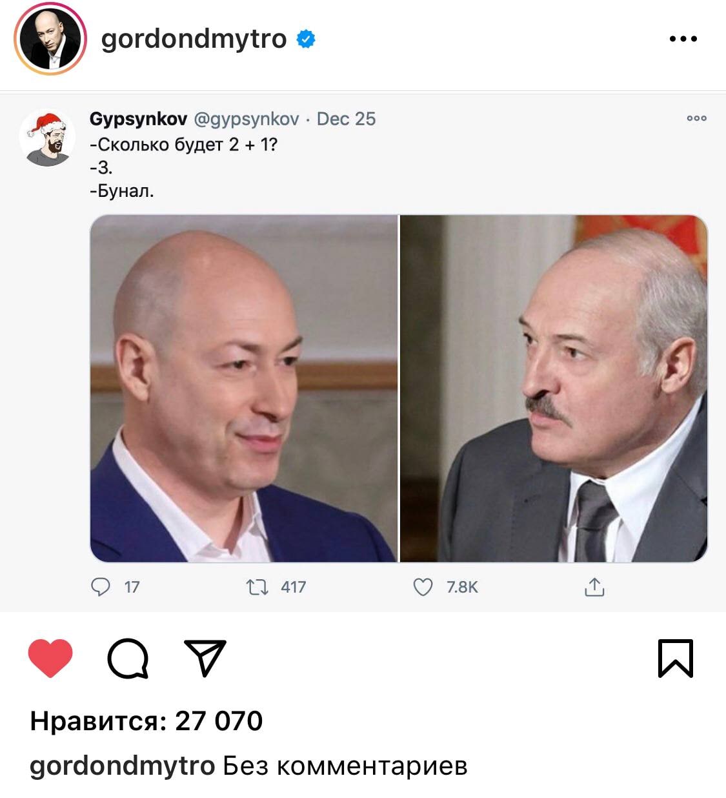Open Gypsynkov's Santa hat avatar
This screenshot has height=798, width=726.
[x=48, y=138]
